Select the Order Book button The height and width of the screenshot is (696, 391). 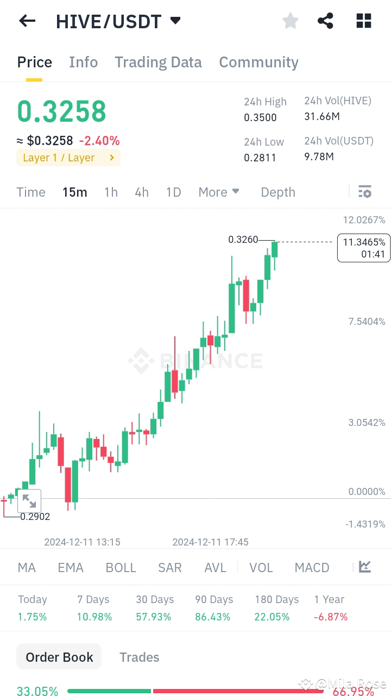[59, 656]
